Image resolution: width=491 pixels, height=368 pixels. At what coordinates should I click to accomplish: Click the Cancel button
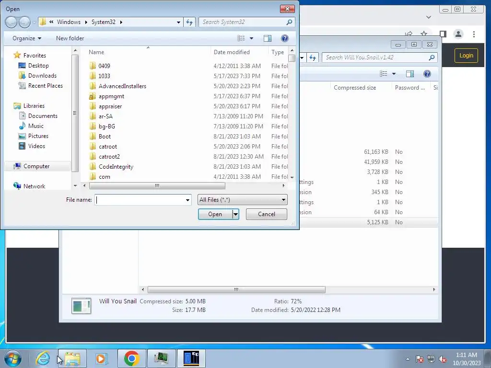pos(267,214)
